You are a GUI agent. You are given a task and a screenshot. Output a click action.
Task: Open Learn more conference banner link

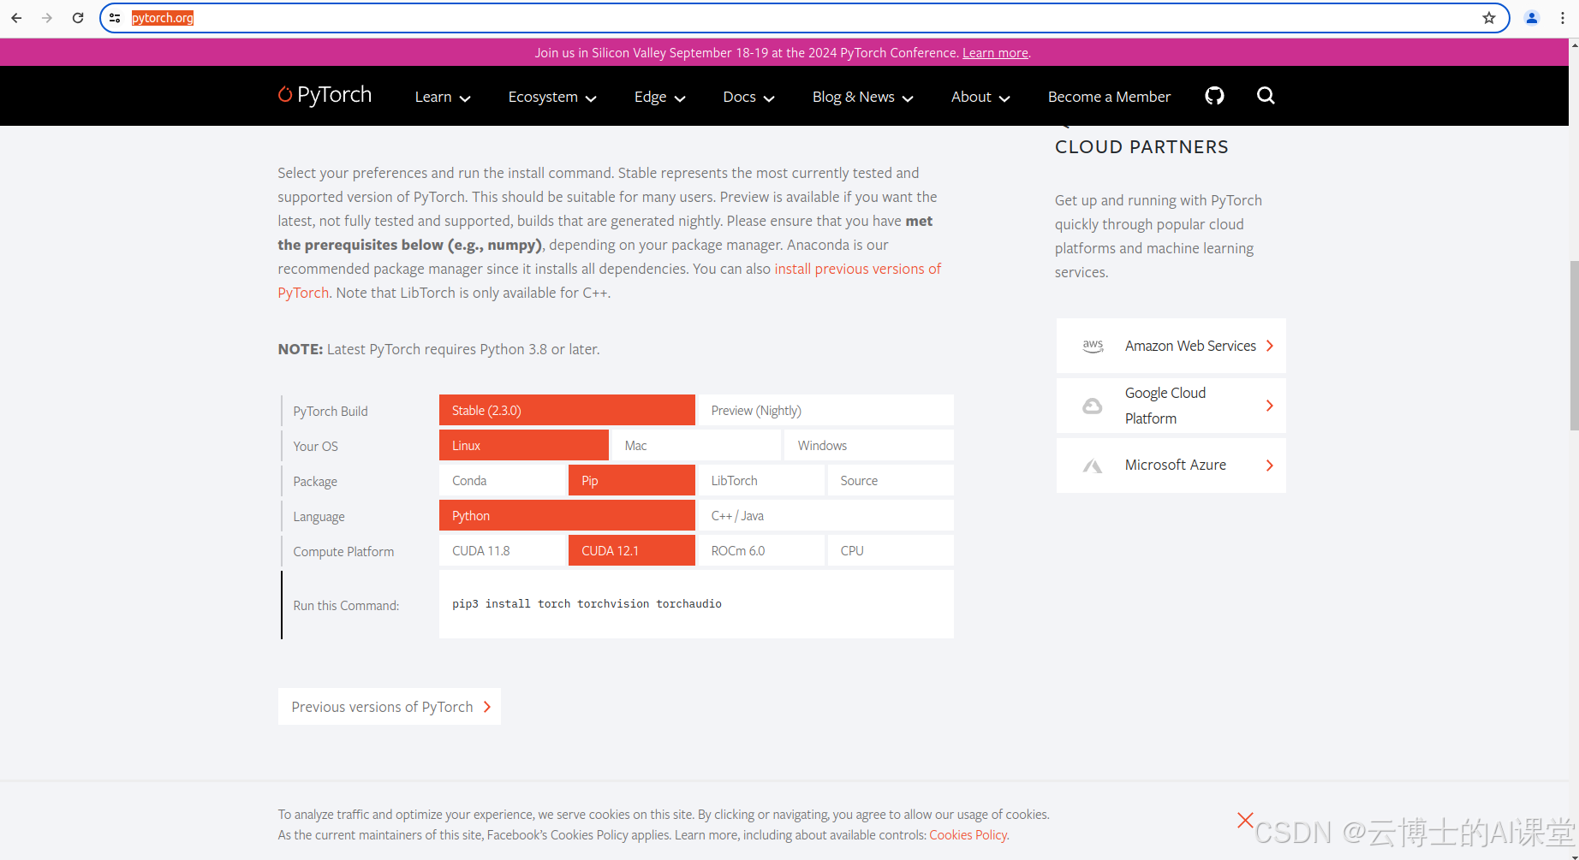[995, 53]
